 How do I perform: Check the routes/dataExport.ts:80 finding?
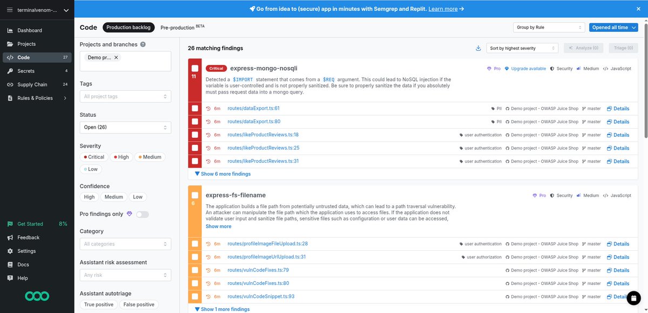tap(195, 122)
